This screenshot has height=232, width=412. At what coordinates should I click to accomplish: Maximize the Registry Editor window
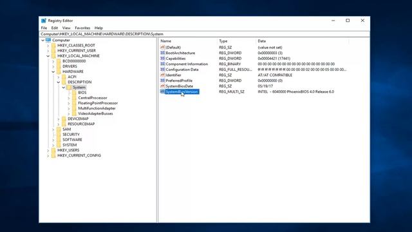[348, 21]
